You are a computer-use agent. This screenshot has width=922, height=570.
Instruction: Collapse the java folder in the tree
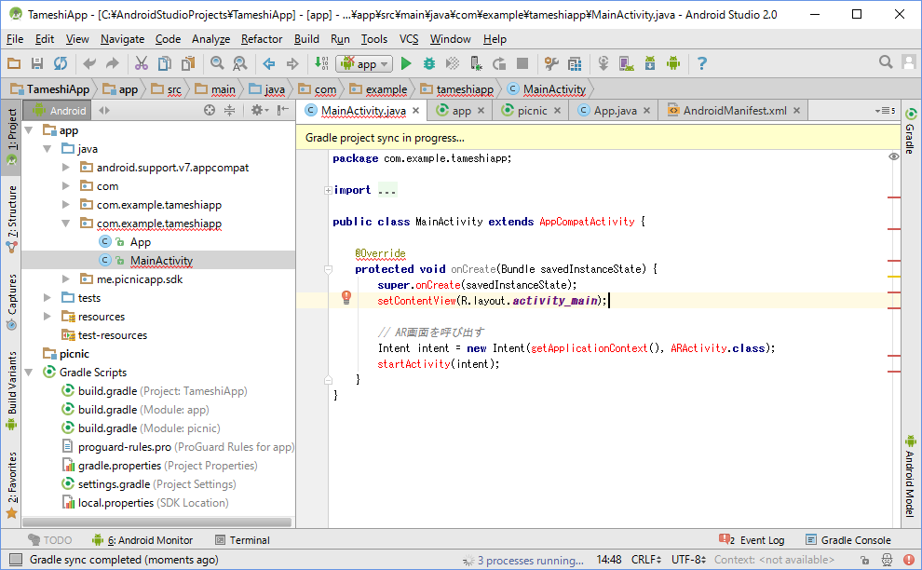click(x=47, y=149)
